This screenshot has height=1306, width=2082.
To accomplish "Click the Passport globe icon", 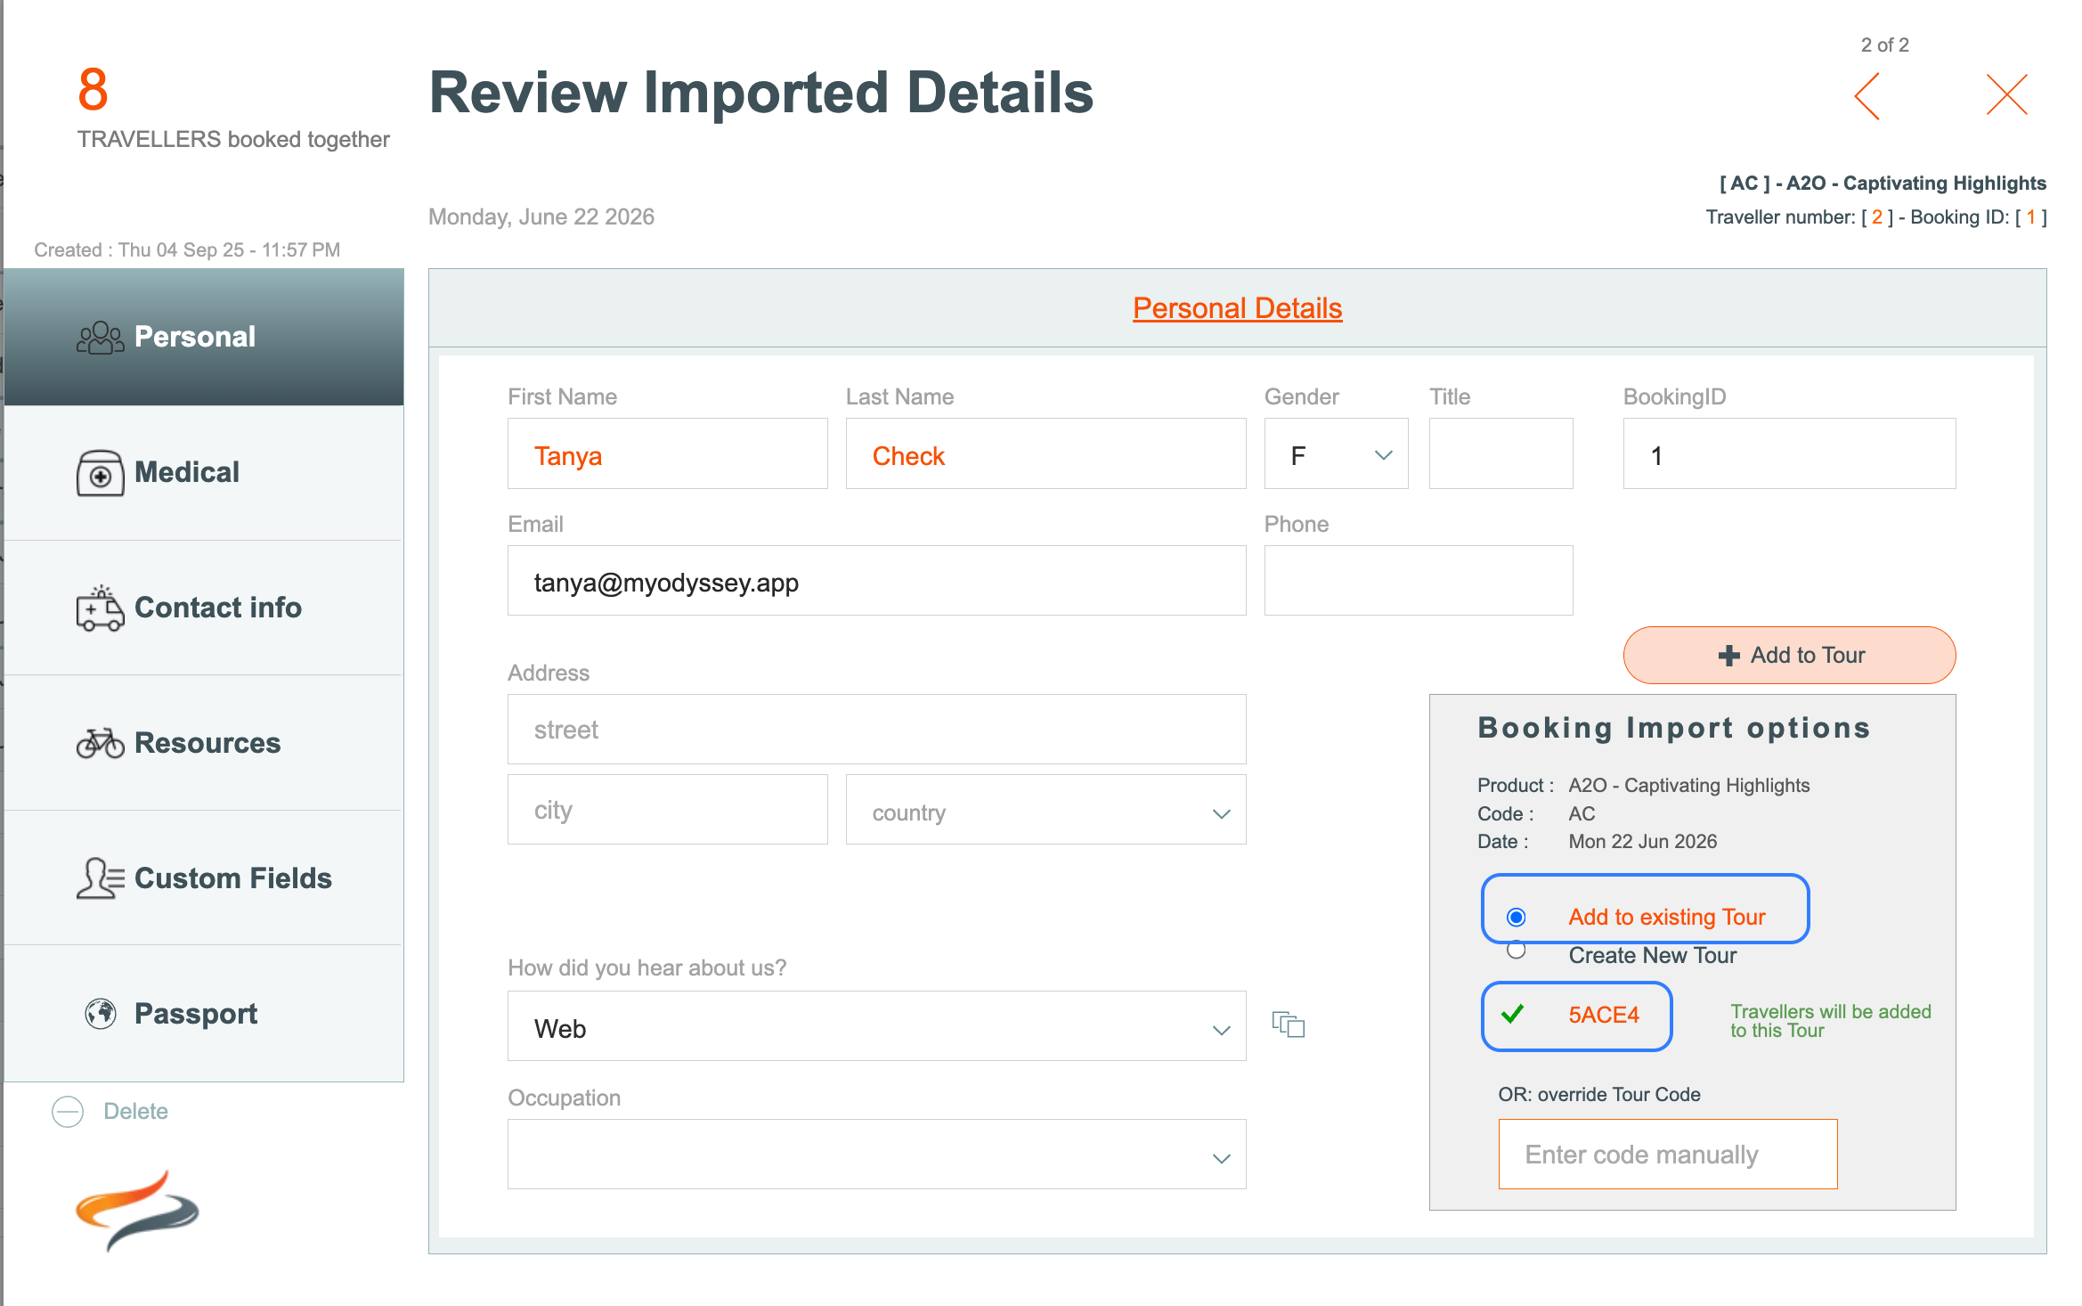I will click(100, 1014).
